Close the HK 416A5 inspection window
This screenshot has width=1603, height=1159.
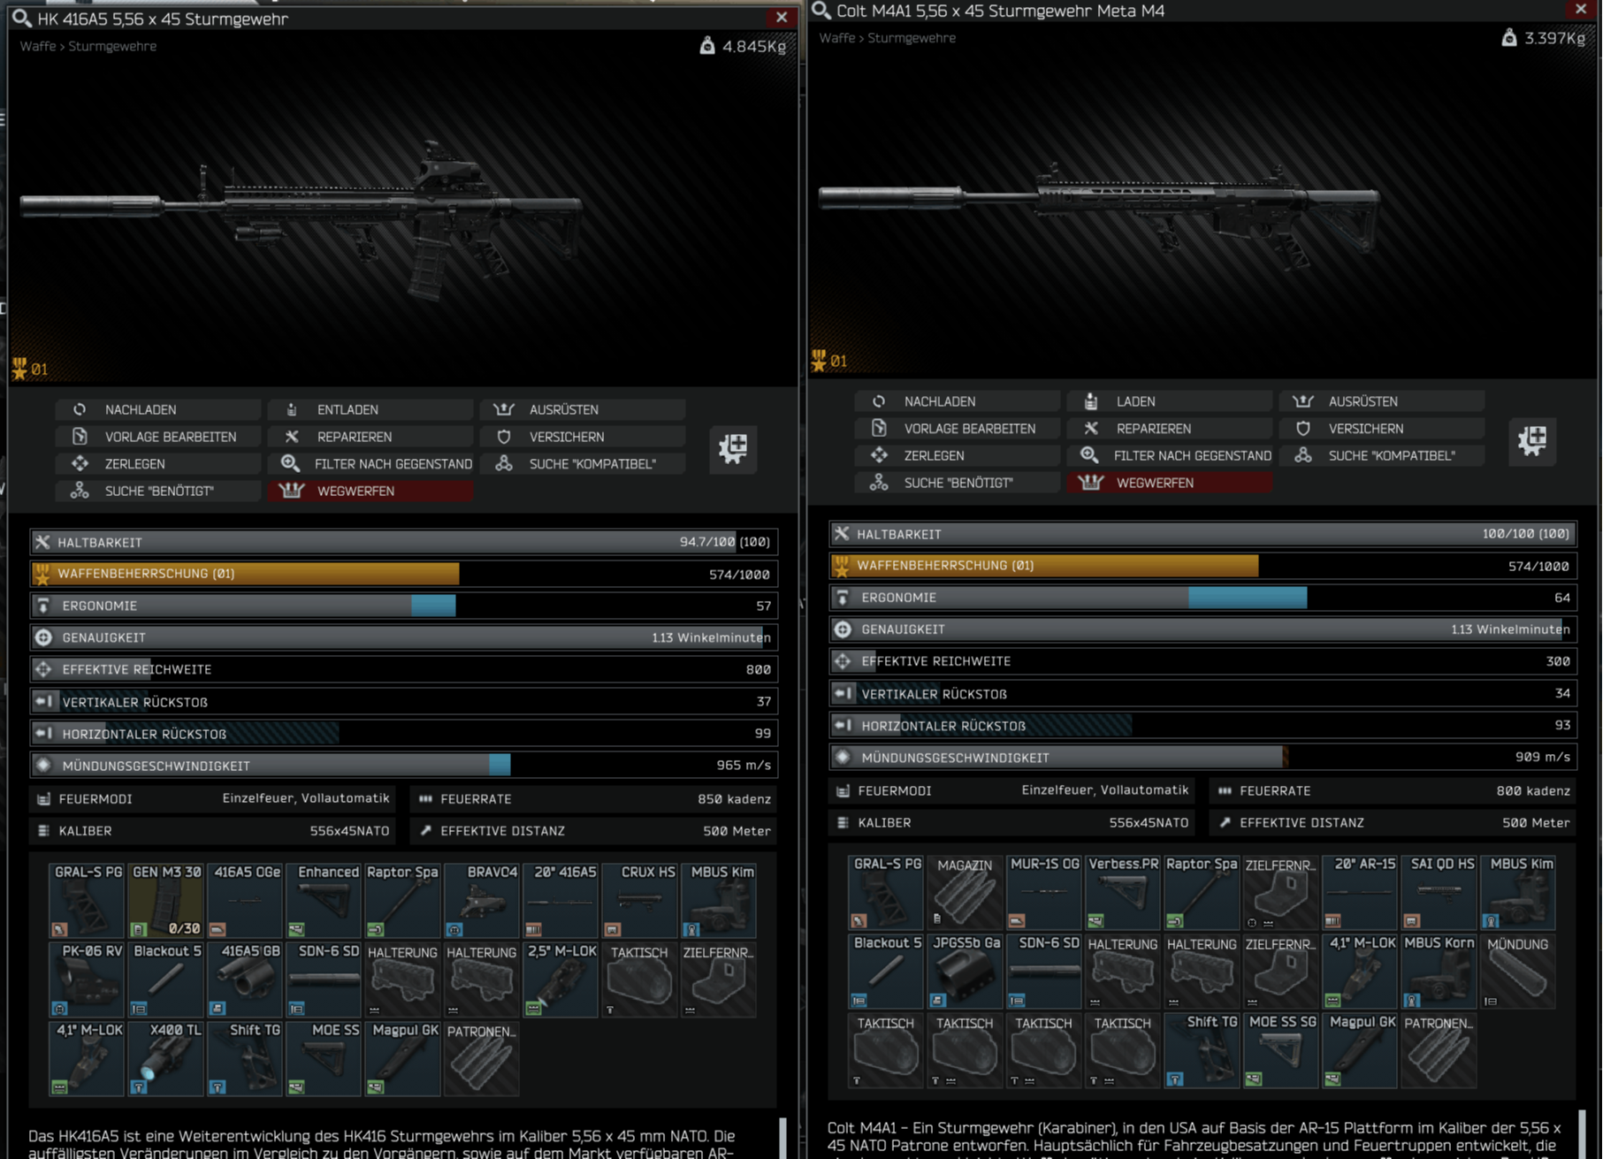[782, 18]
